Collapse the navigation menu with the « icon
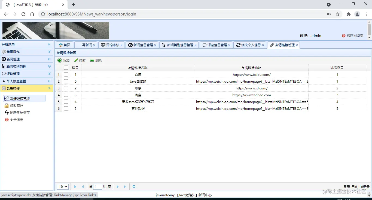 click(x=49, y=44)
